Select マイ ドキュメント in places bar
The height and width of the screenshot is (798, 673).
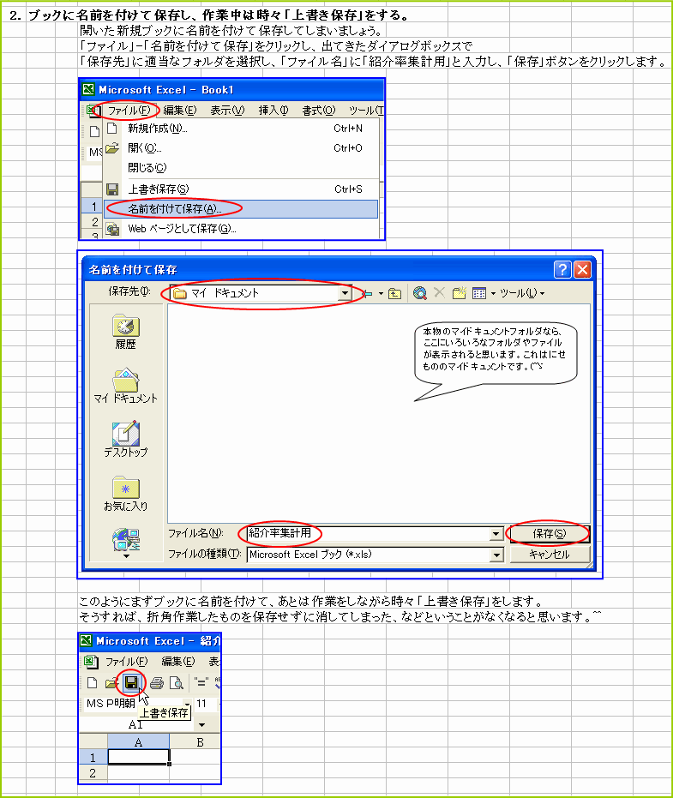click(126, 386)
